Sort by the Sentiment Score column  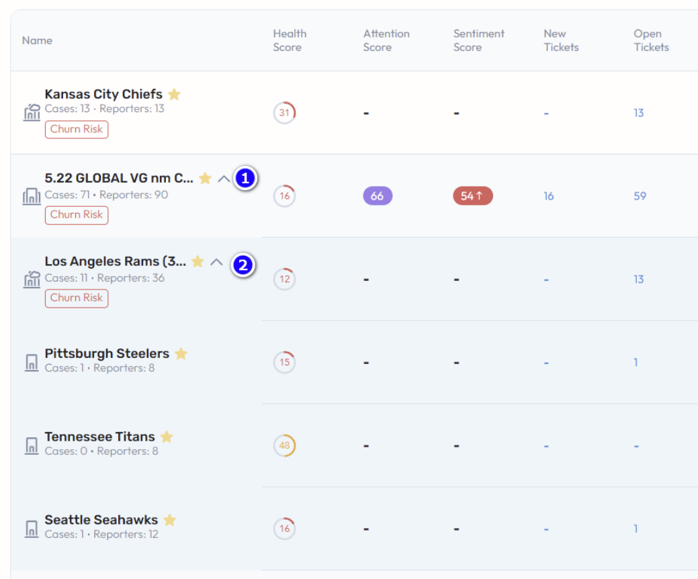479,40
